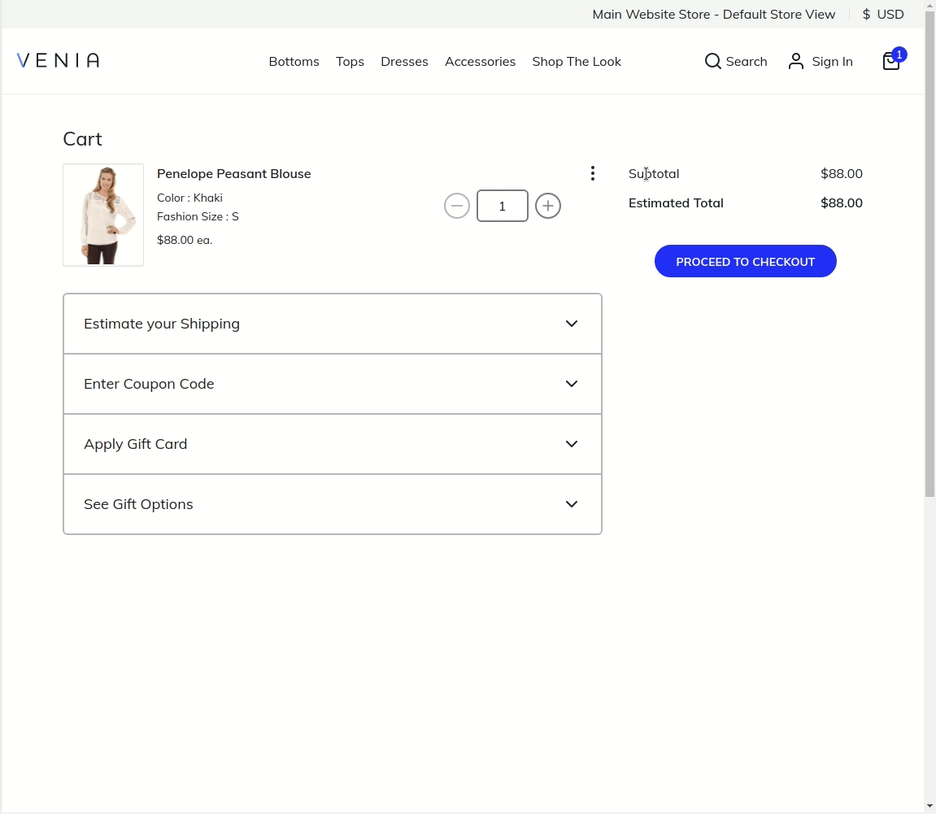Decrease quantity with the minus button
Image resolution: width=936 pixels, height=814 pixels.
pyautogui.click(x=457, y=206)
